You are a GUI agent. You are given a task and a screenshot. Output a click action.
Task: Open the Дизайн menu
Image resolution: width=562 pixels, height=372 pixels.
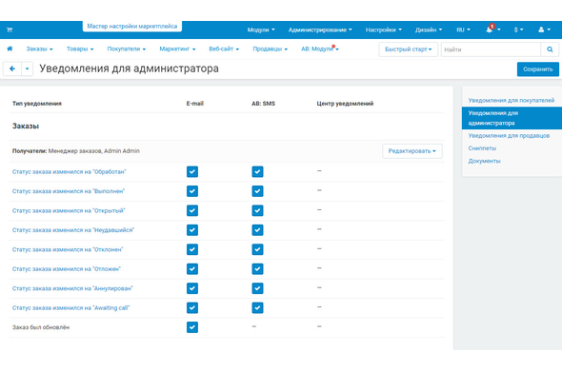pos(429,29)
